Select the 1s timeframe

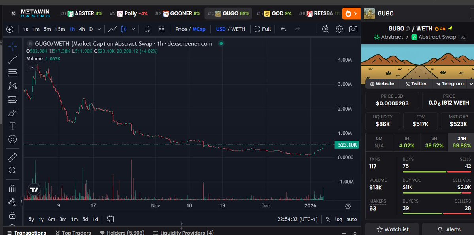coord(26,29)
